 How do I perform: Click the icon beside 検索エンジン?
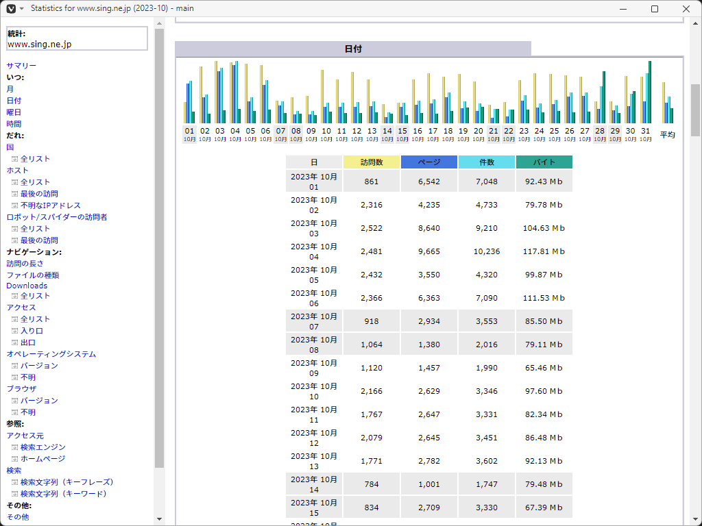point(14,447)
